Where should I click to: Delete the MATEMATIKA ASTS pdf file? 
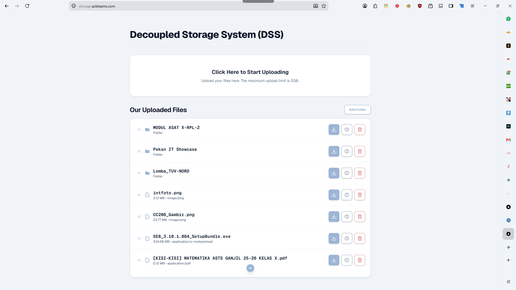(x=360, y=260)
